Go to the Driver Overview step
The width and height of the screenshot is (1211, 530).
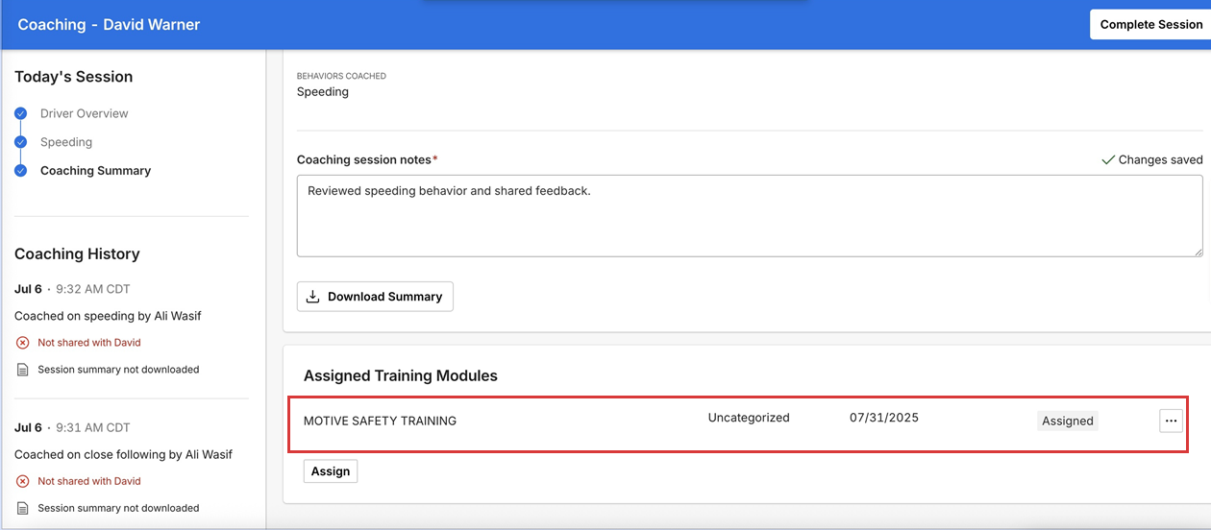[x=84, y=113]
